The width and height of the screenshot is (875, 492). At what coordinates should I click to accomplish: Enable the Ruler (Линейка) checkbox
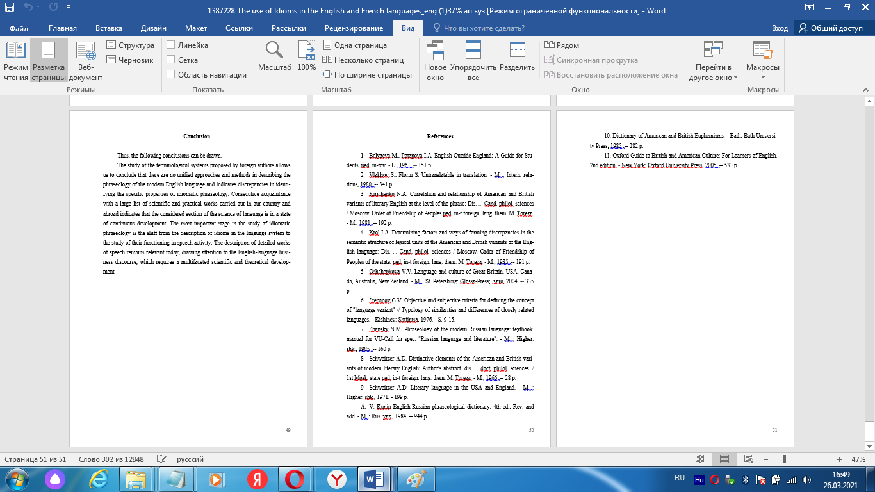(171, 45)
